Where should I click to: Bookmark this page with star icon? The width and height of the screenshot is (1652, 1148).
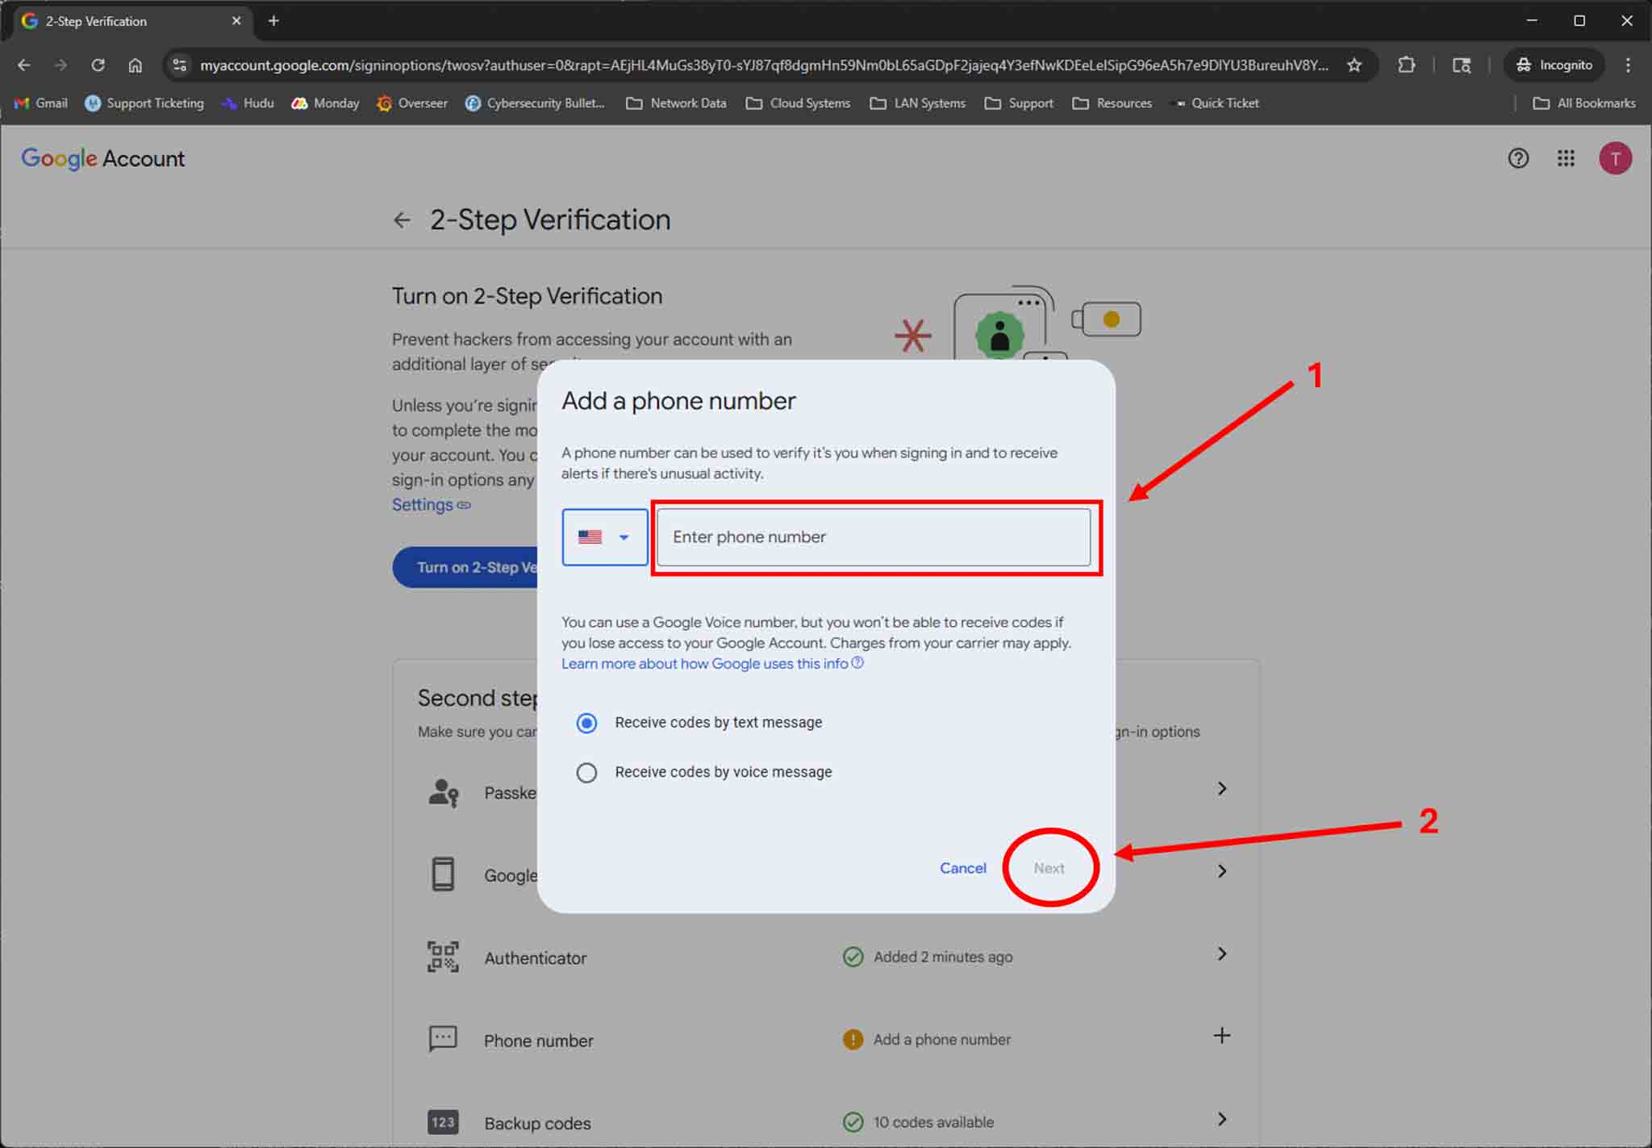(1354, 65)
